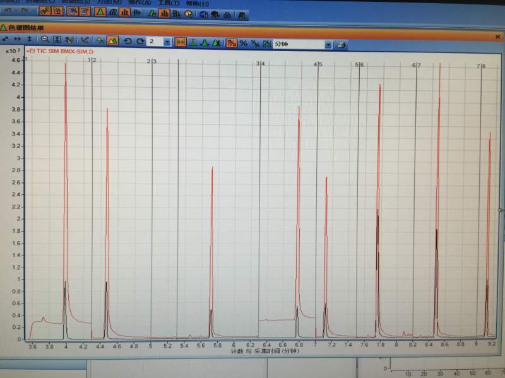Click the x10 7 y-axis scale label

pos(13,51)
